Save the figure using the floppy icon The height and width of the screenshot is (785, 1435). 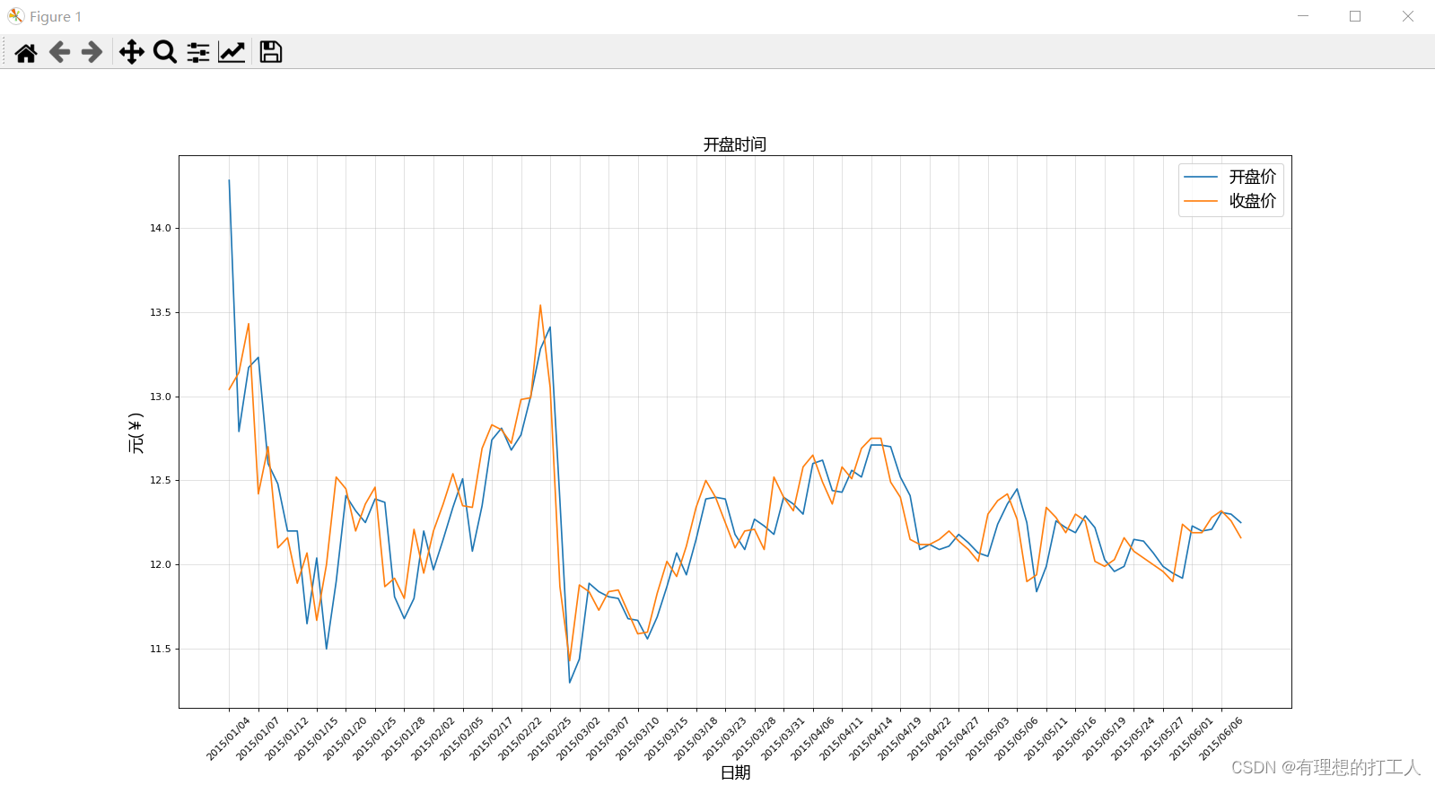click(x=271, y=52)
